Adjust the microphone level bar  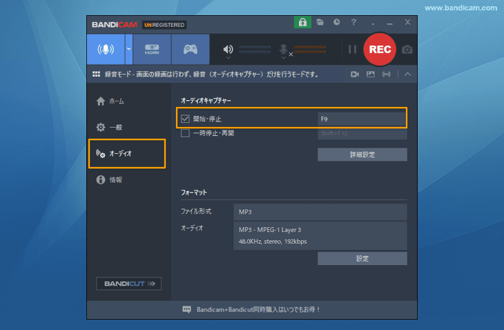[310, 49]
